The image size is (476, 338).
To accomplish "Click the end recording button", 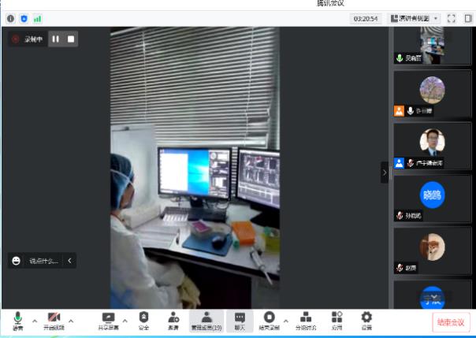I will (x=270, y=319).
